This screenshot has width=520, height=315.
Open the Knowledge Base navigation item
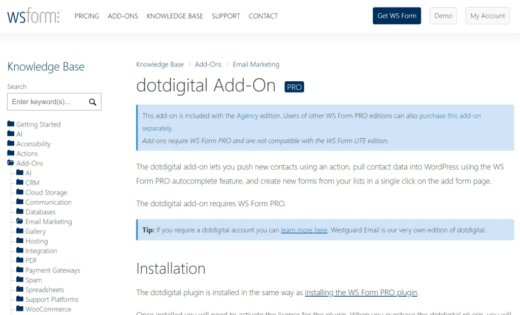point(175,16)
